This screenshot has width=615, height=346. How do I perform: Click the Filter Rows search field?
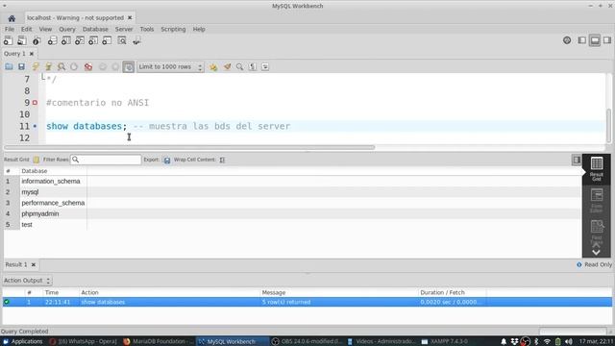coord(106,160)
